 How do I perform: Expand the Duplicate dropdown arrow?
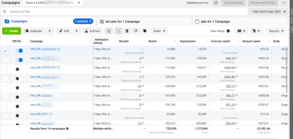tap(50, 31)
